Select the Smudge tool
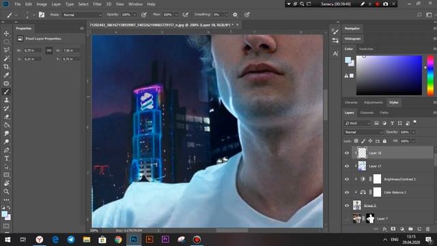 click(x=6, y=133)
